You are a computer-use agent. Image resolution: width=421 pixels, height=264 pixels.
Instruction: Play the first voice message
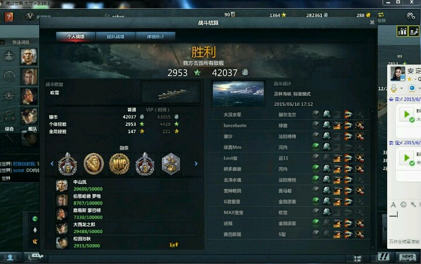(406, 114)
